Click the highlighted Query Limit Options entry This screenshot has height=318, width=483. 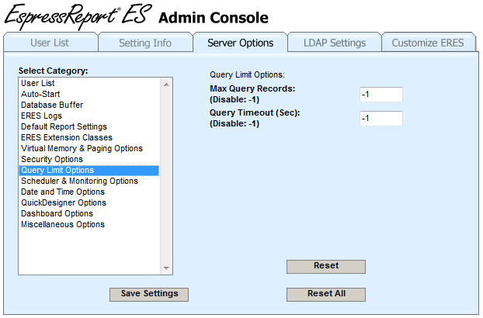(89, 171)
